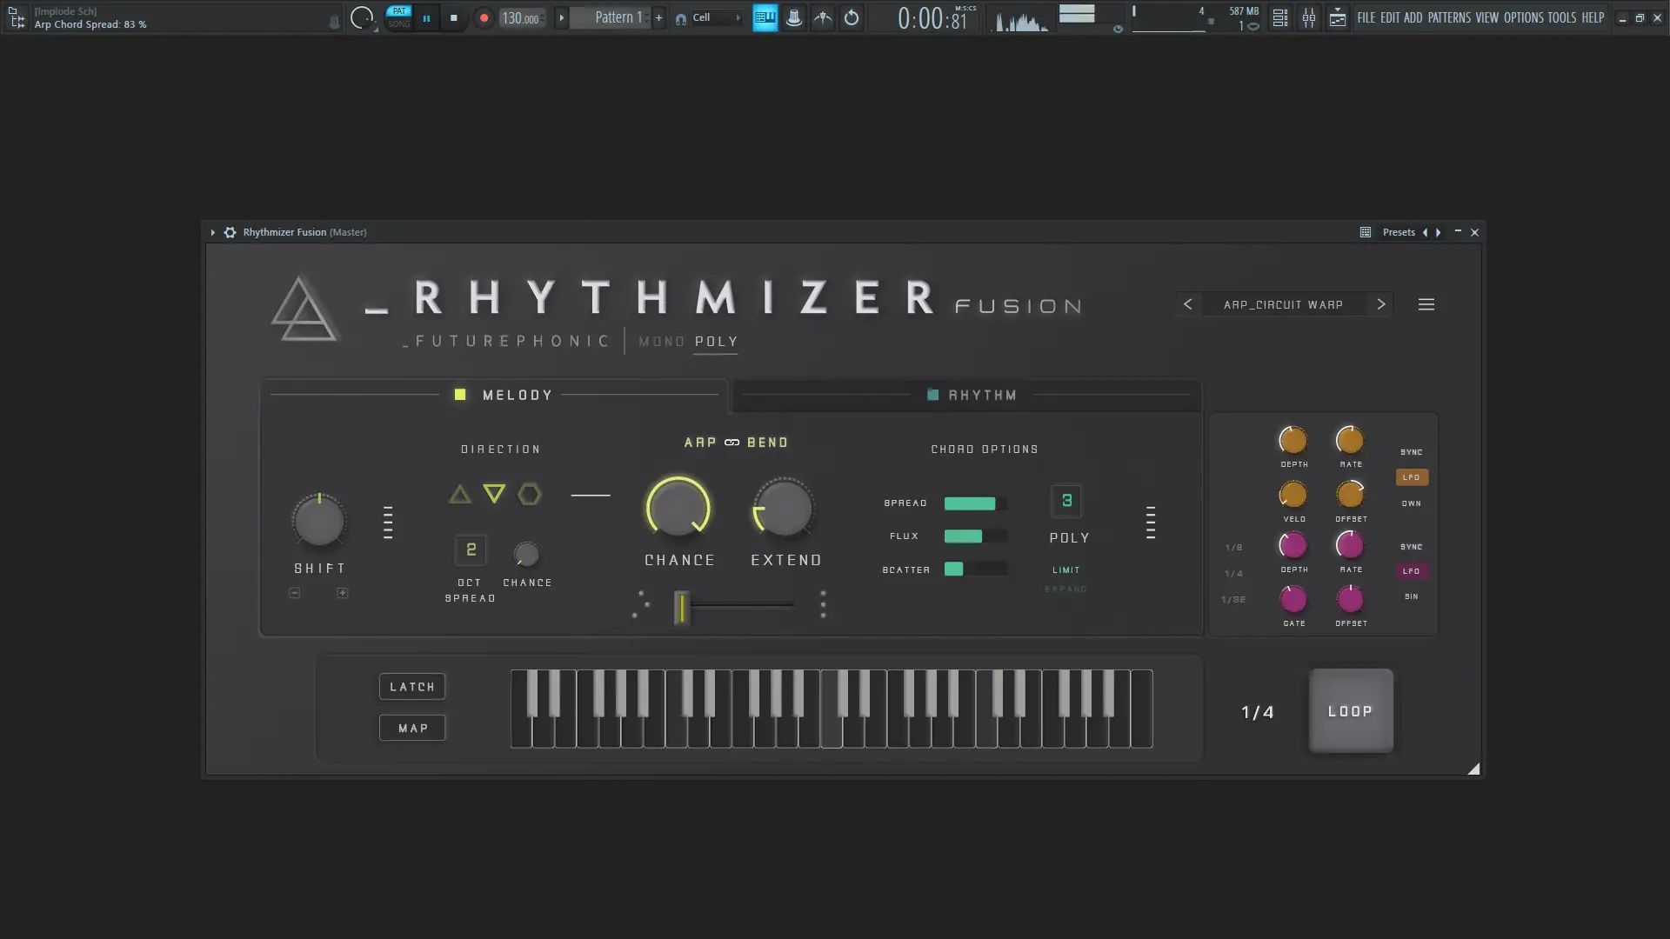Click the next preset arrow after ARP_CIRCUIT WARP

(x=1381, y=304)
